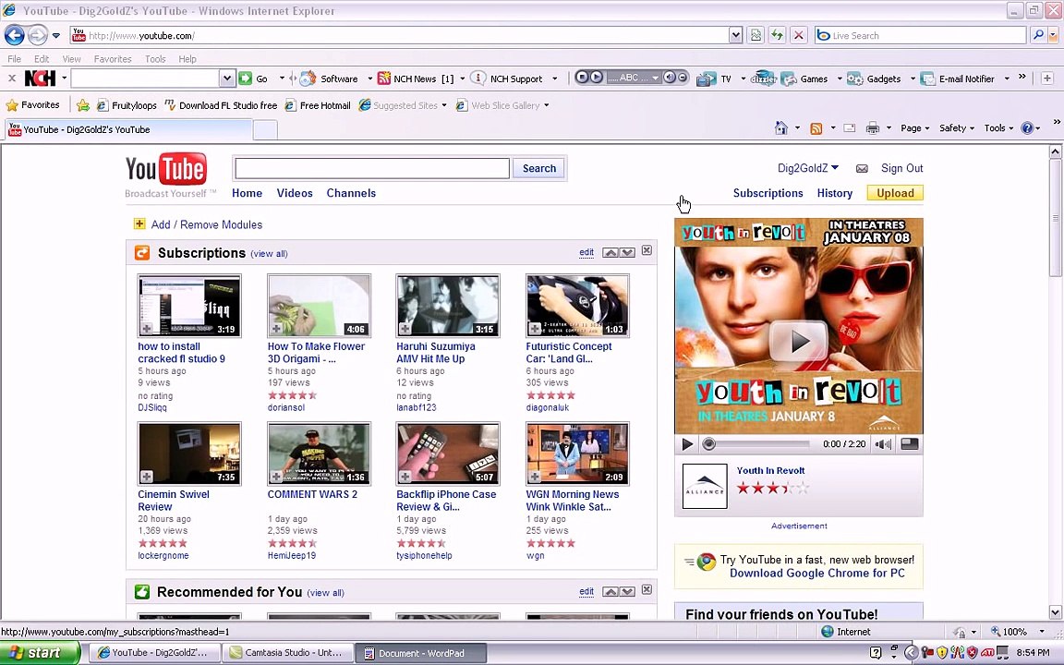Click the Google Chrome icon in promo

(x=707, y=562)
